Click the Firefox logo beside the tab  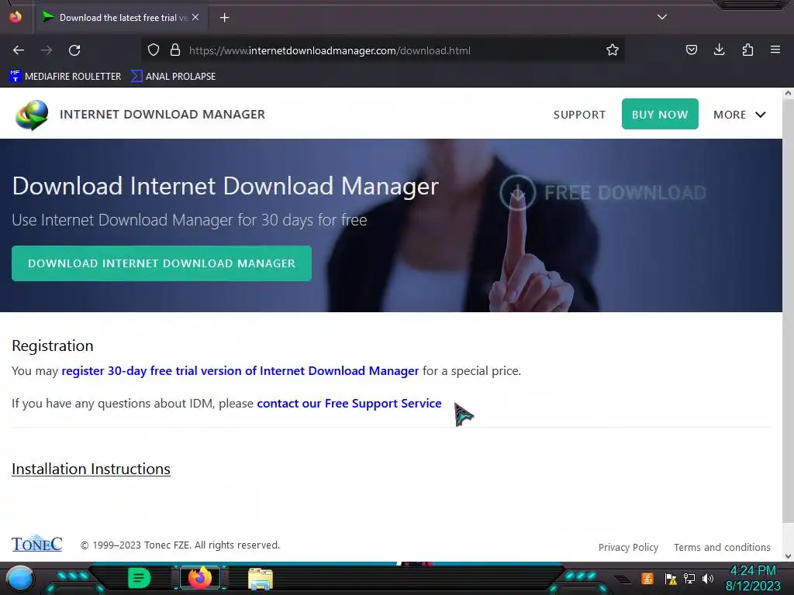[16, 17]
